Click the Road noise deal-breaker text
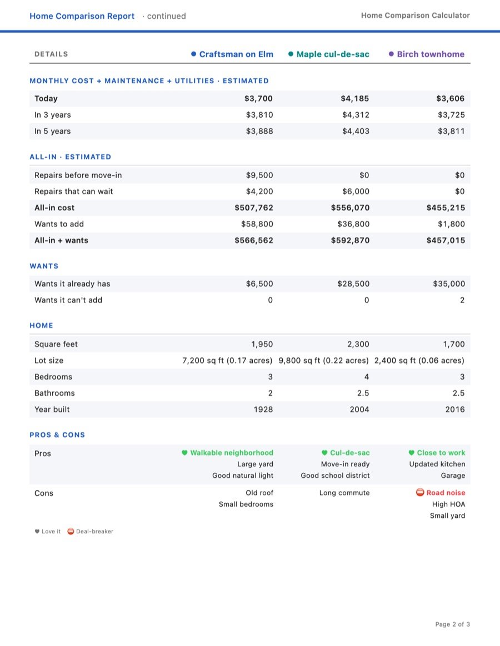This screenshot has width=500, height=646. point(446,493)
